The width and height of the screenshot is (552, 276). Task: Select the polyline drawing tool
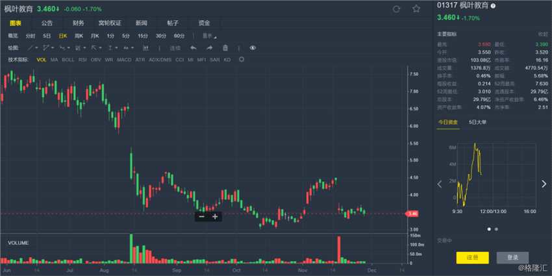[46, 48]
